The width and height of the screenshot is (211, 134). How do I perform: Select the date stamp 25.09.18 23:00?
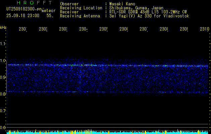point(23,16)
